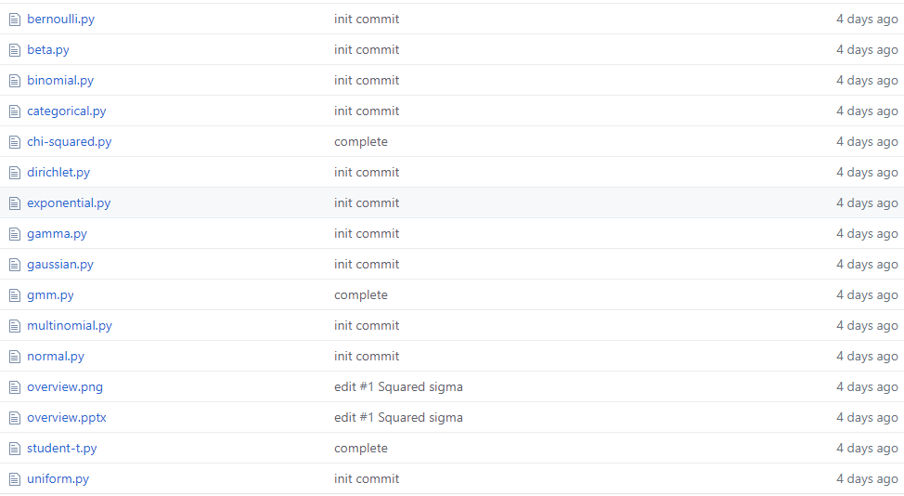Click the file icon beside student-t.py
Image resolution: width=904 pixels, height=496 pixels.
(x=15, y=449)
